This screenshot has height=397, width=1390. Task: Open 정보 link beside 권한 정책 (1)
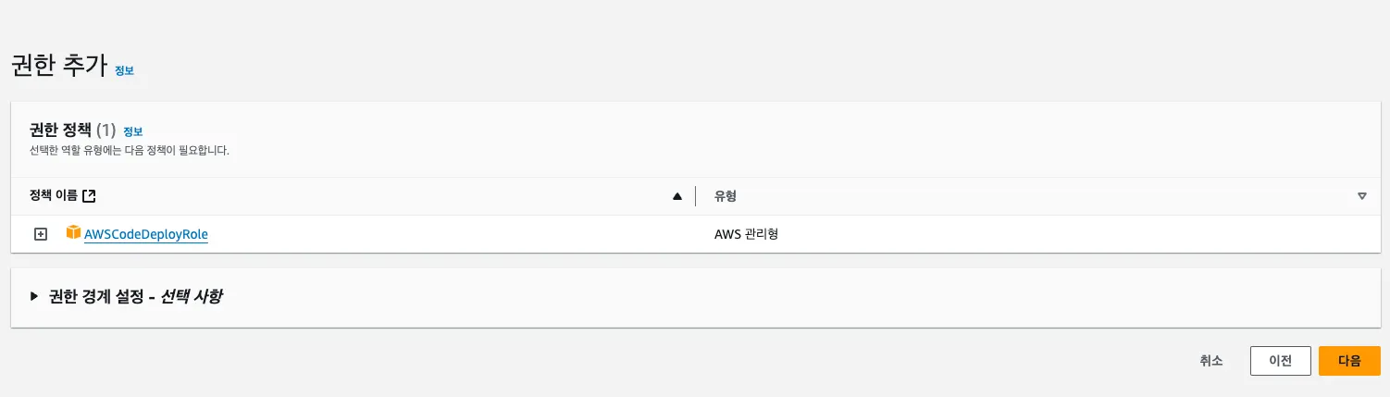pos(132,131)
